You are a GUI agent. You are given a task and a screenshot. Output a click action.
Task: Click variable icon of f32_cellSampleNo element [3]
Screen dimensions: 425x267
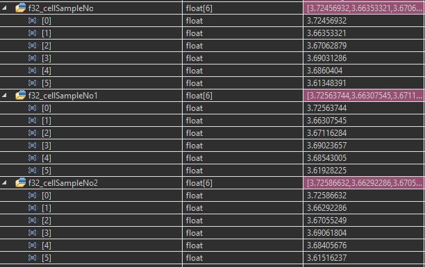[32, 58]
